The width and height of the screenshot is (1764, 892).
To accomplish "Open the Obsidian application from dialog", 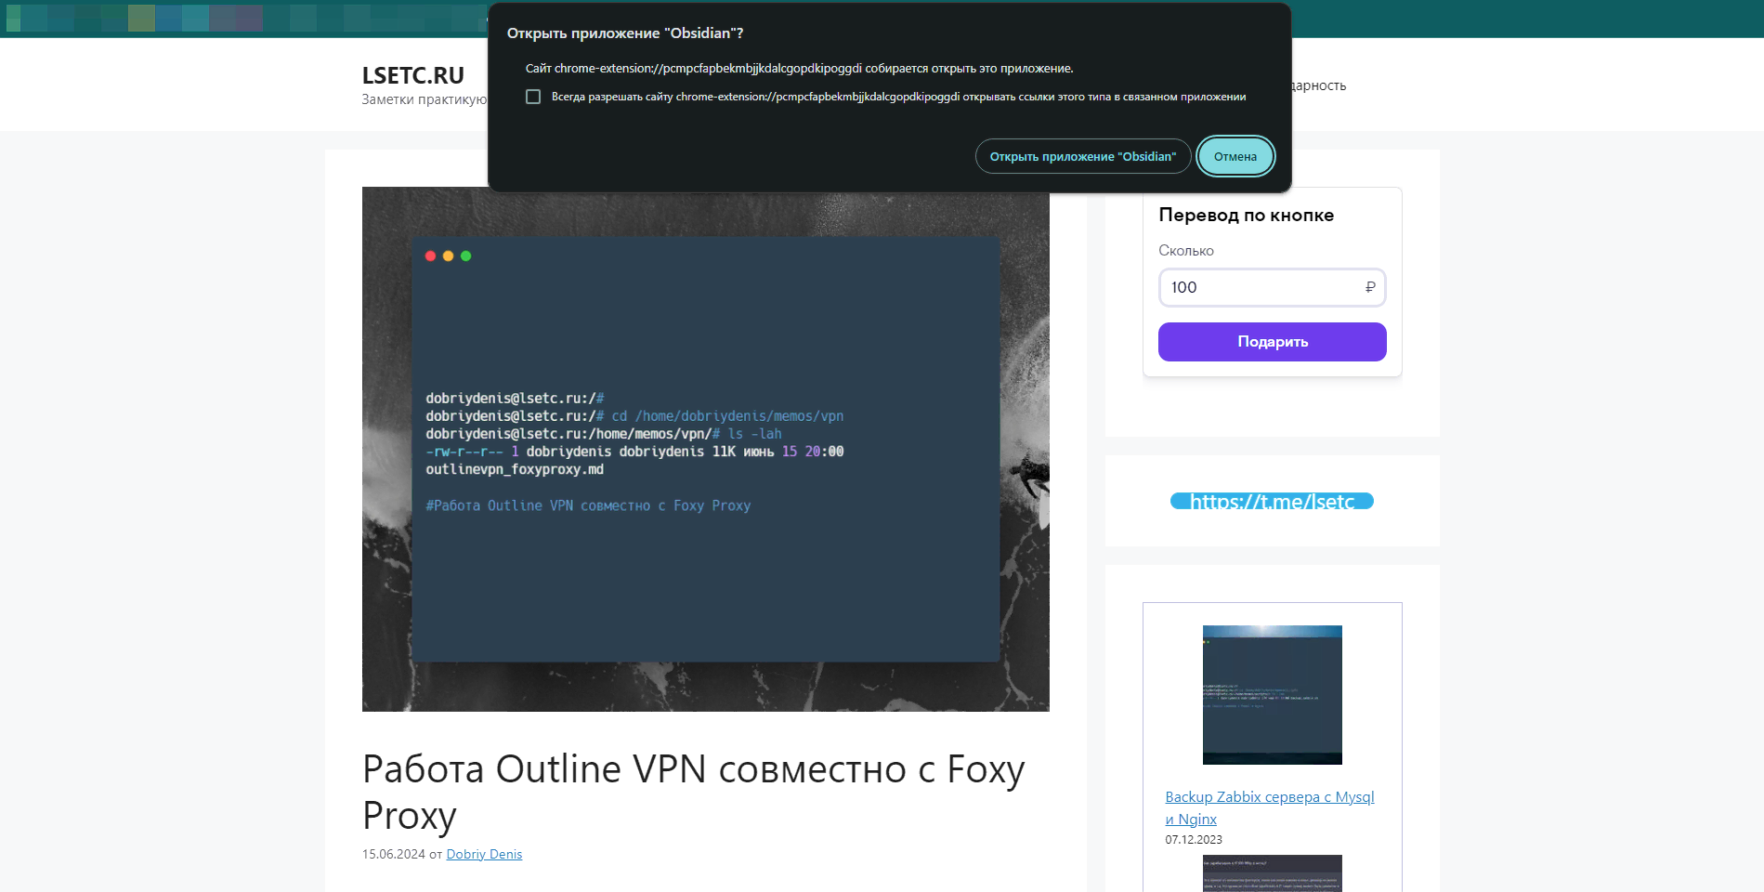I will pyautogui.click(x=1082, y=156).
